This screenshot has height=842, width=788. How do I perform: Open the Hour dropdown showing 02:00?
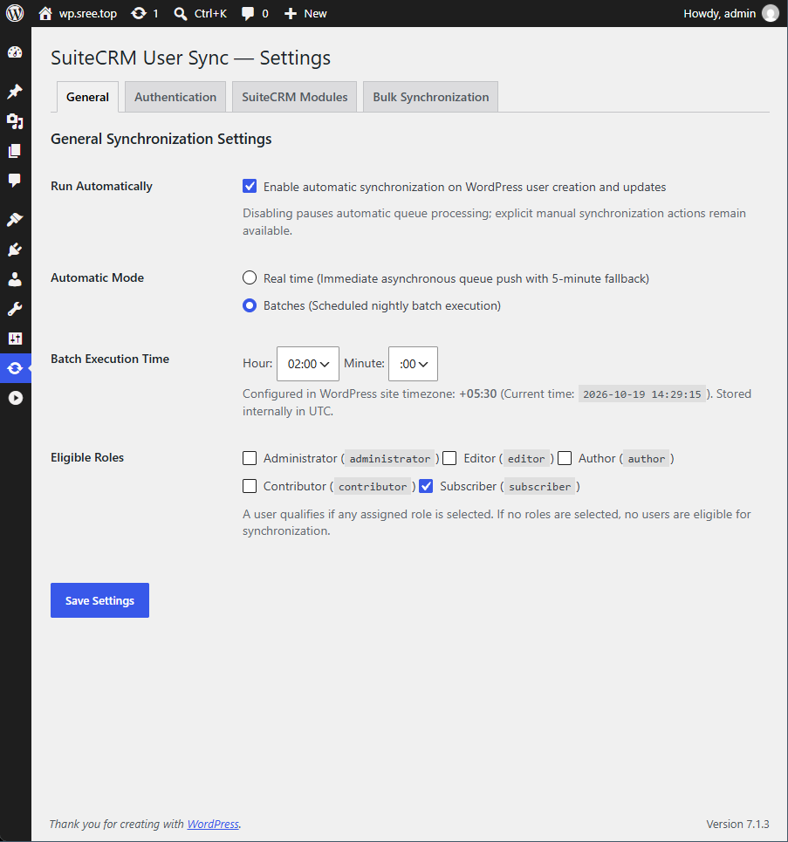coord(308,364)
